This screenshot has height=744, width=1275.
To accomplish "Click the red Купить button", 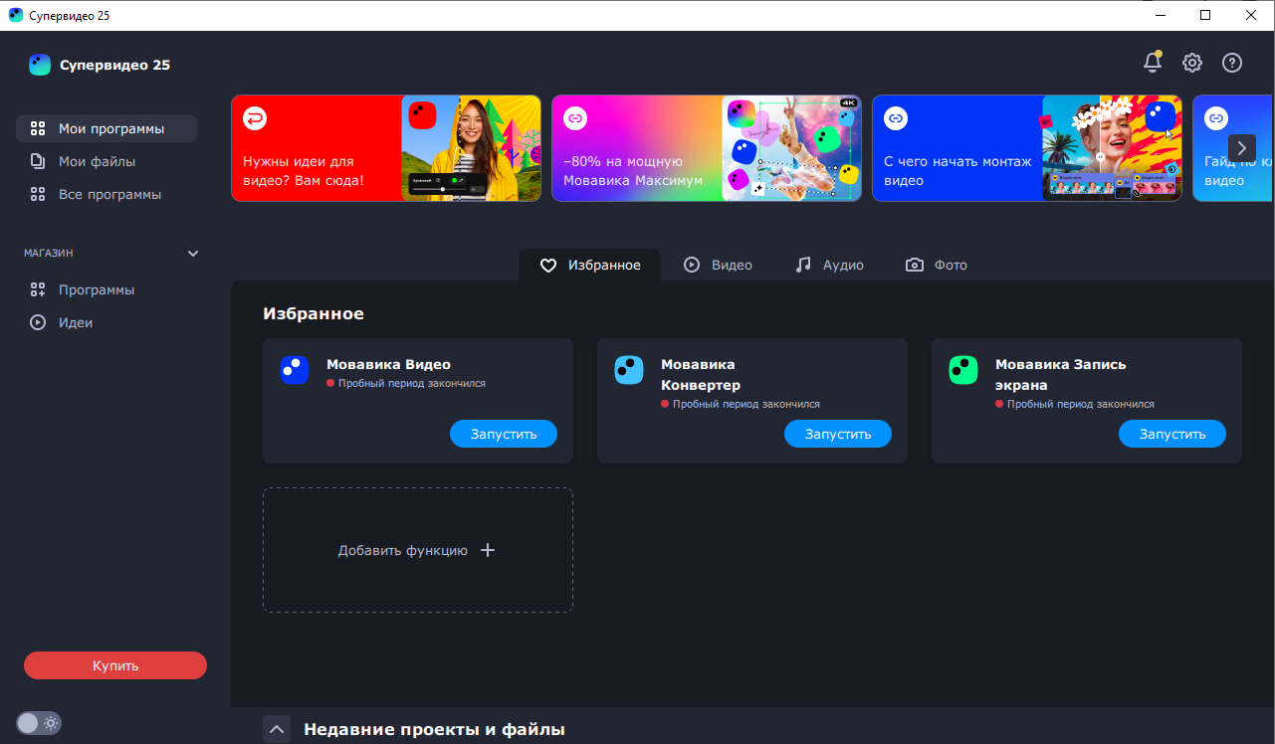I will [x=115, y=665].
